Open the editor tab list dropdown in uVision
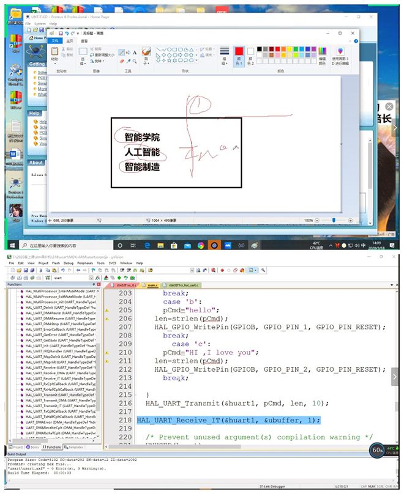Viewport: 404px width, 494px height. (392, 285)
